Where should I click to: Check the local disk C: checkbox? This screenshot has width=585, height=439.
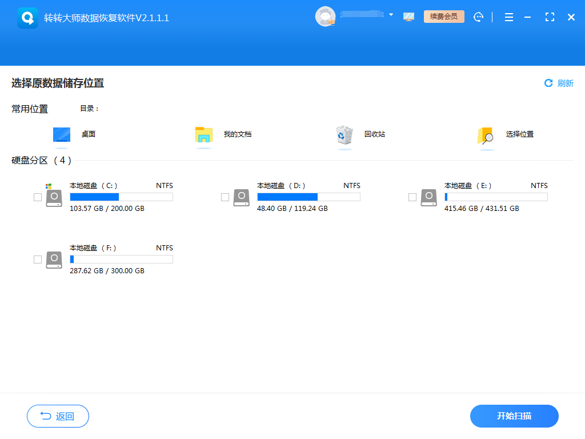[x=38, y=197]
